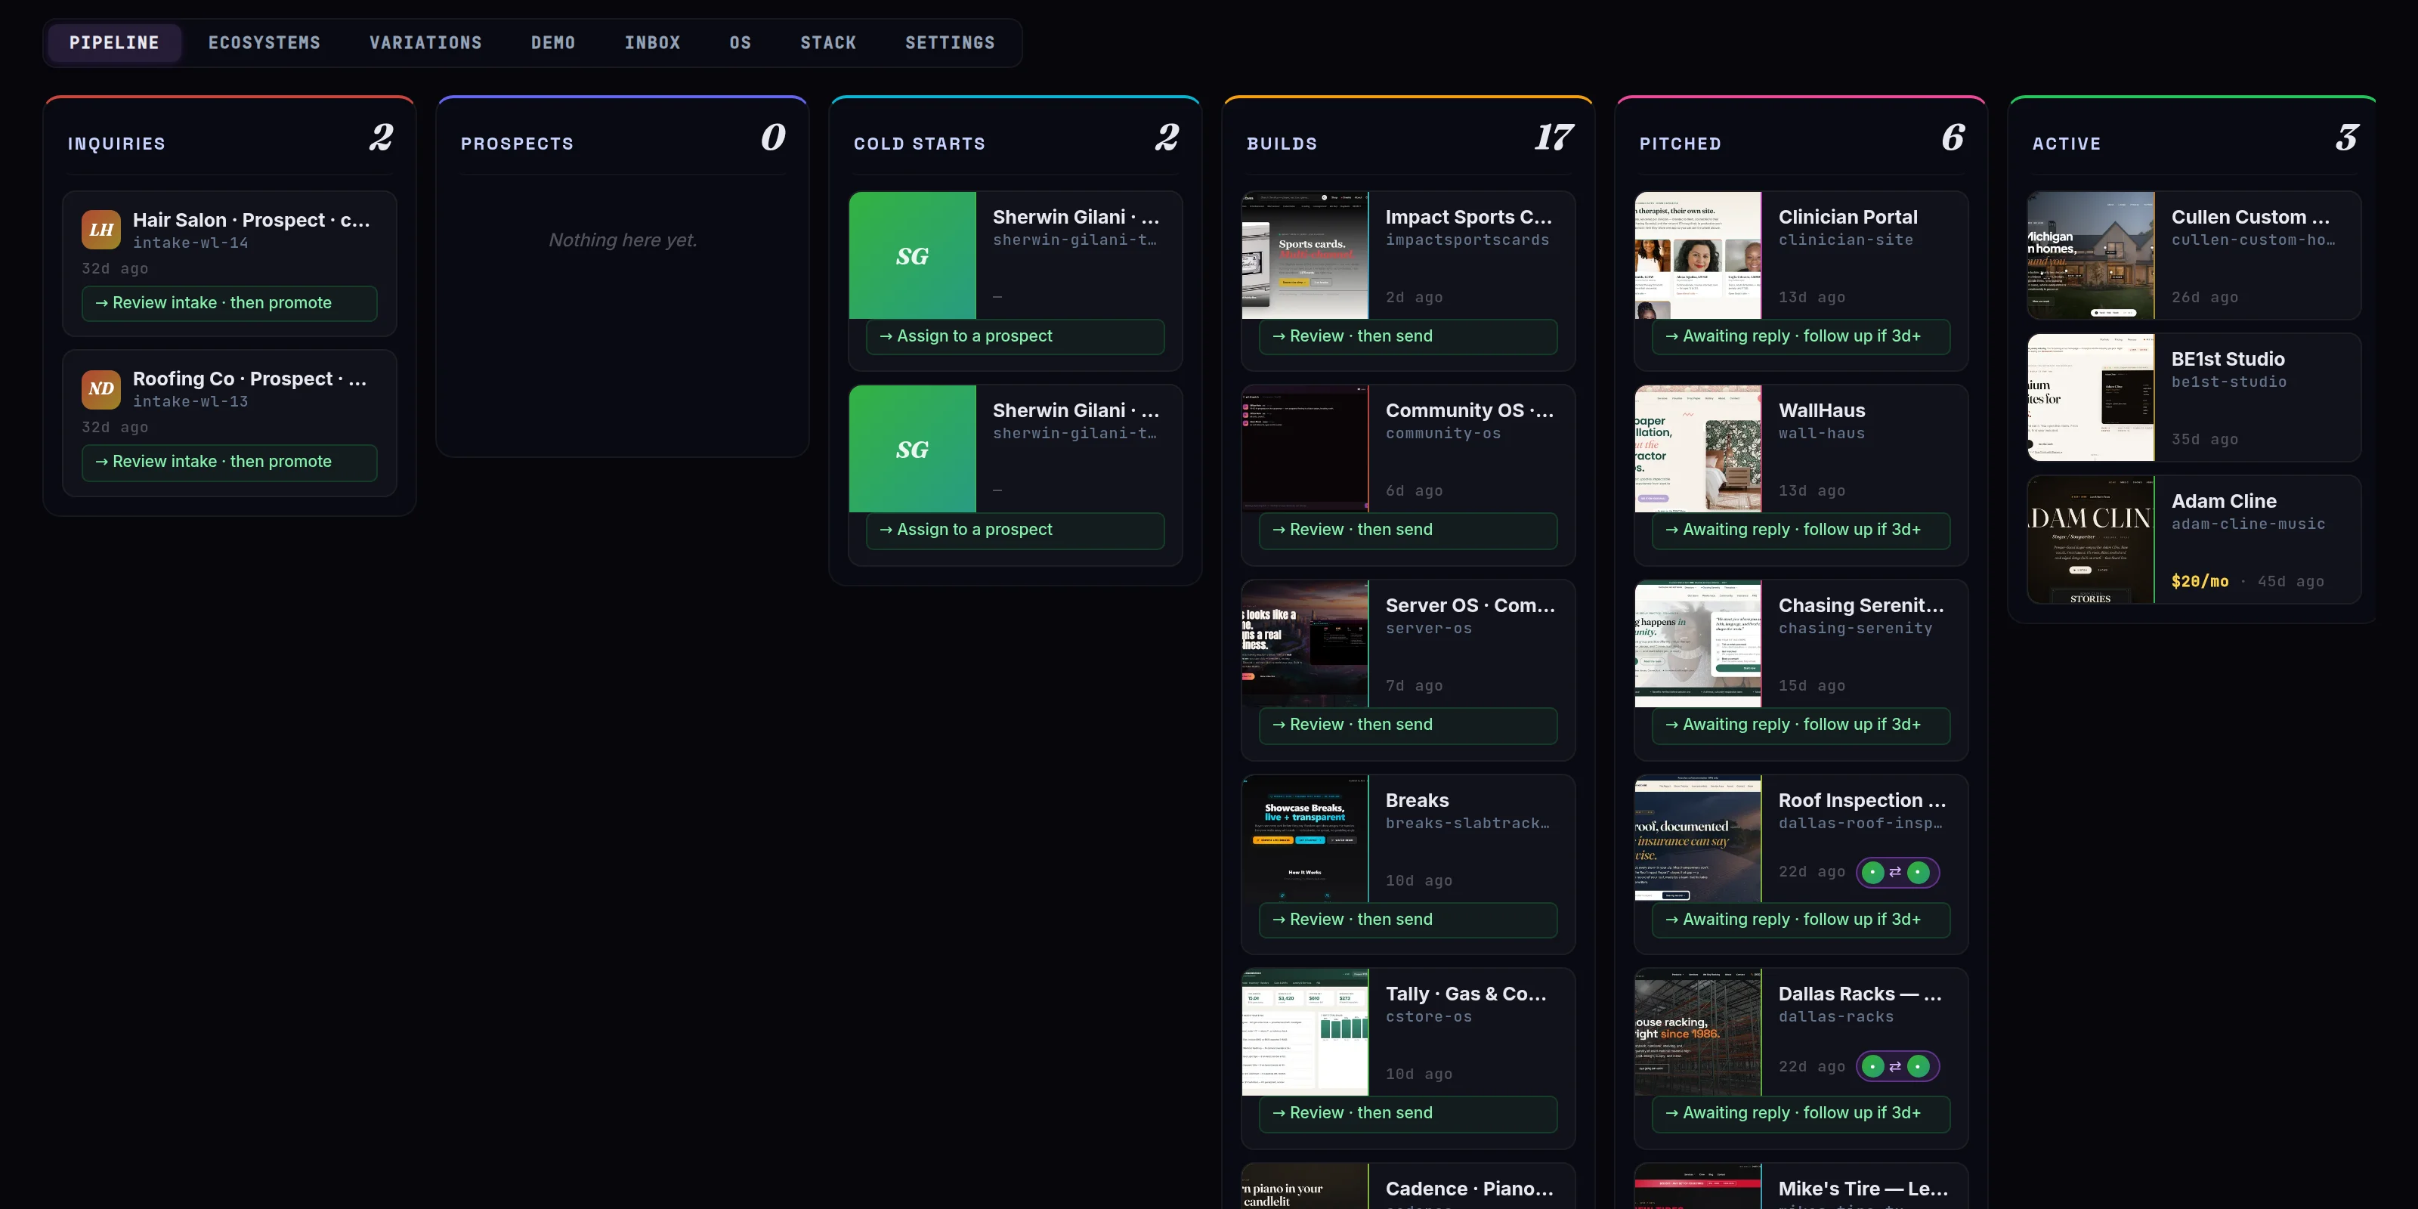Open the Impact Sports Cards site thumbnail

coord(1305,255)
